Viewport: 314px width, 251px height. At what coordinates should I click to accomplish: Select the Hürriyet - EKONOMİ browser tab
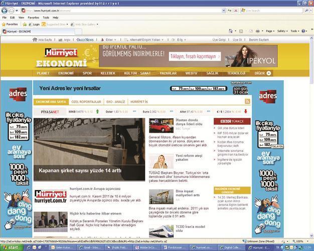[x=38, y=32]
